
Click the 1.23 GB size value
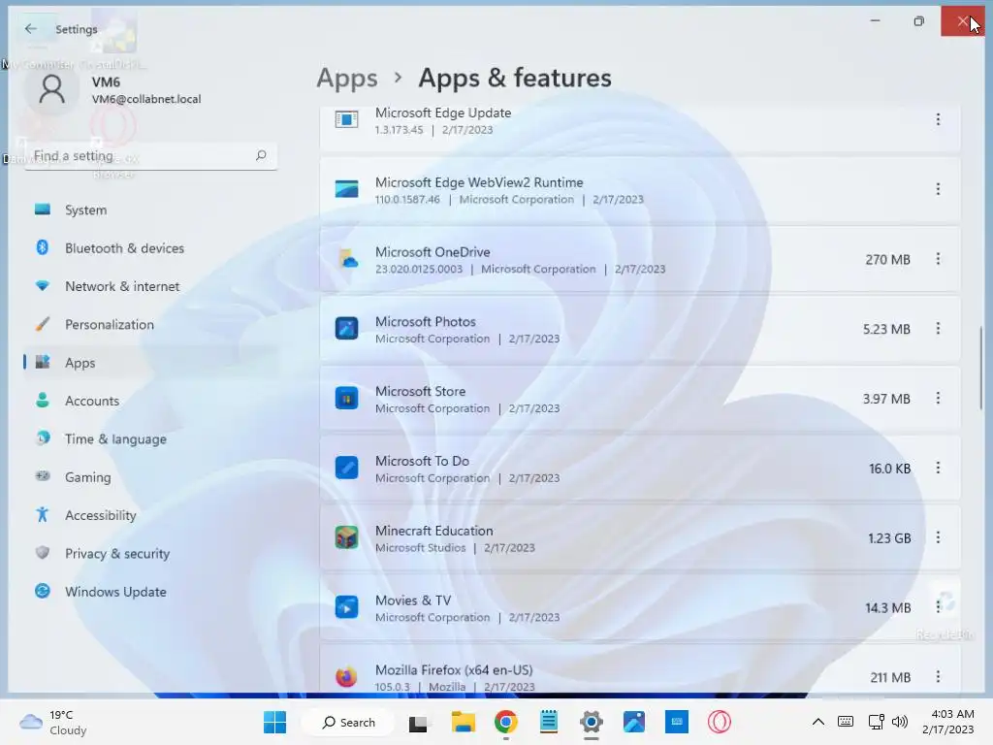(889, 538)
